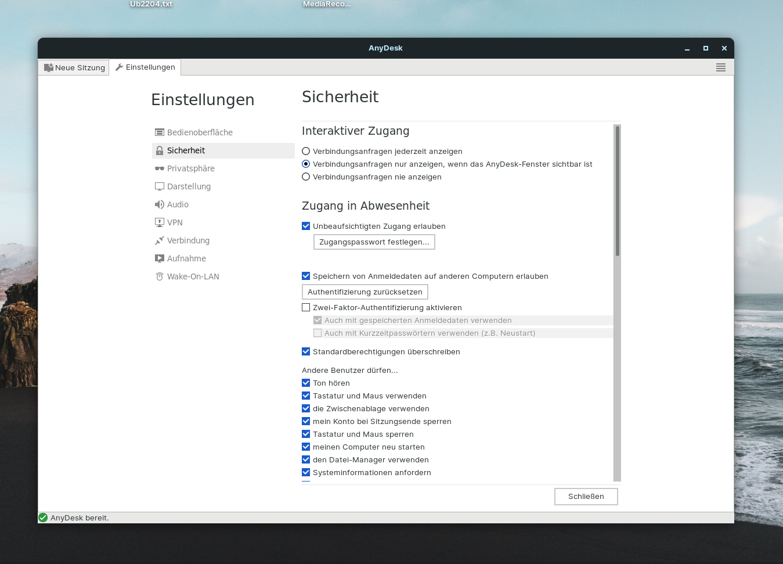Click the Verbindung plug icon
783x564 pixels.
point(160,240)
